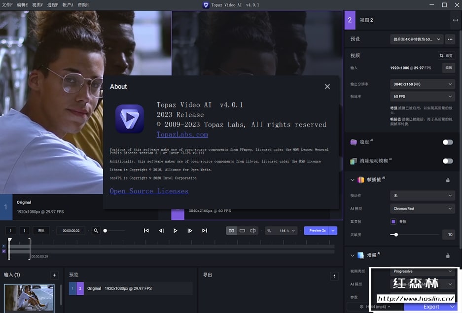Open the 3840x2160 (4K) output resolution dropdown
This screenshot has height=313, width=462.
pos(423,84)
